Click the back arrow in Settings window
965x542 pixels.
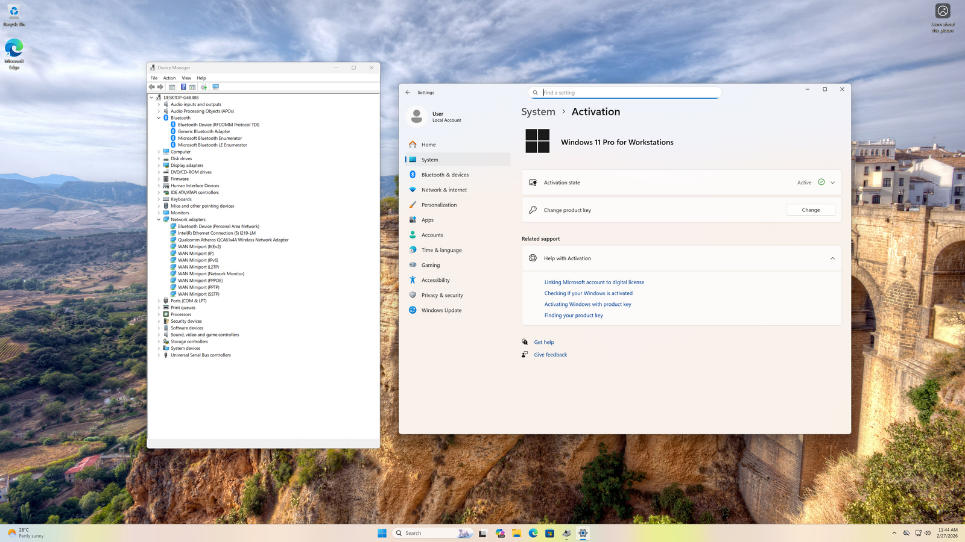(x=408, y=93)
